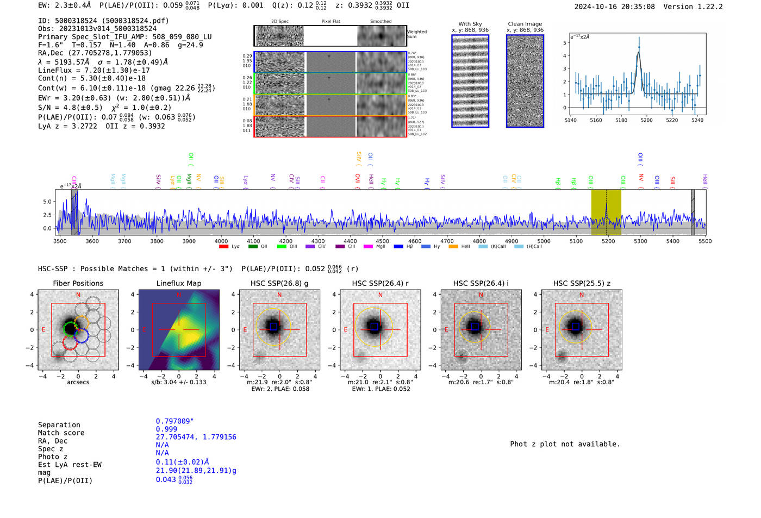Click the ID 5000318524 (5000318524.pdf) text
The height and width of the screenshot is (518, 761).
[103, 21]
